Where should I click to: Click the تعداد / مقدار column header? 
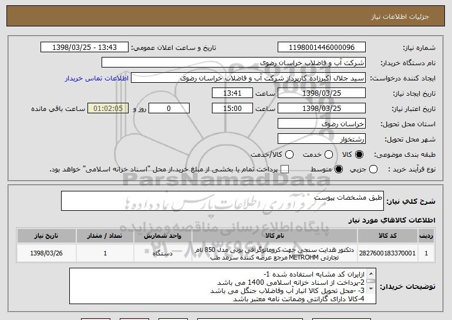tap(105, 236)
